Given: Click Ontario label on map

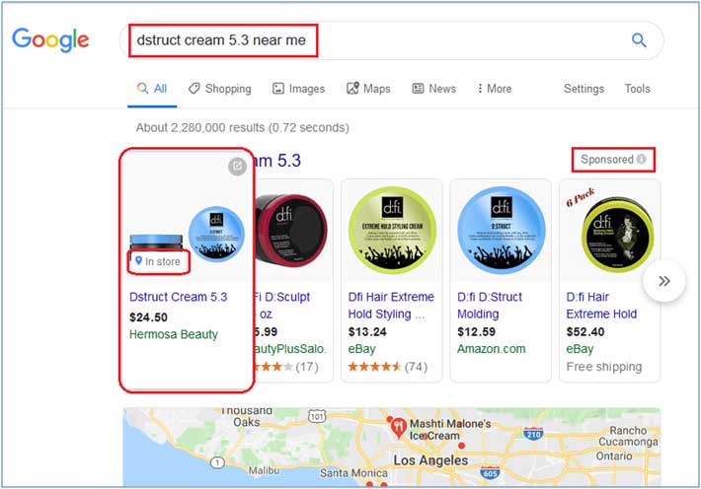Looking at the screenshot, I should coord(614,455).
